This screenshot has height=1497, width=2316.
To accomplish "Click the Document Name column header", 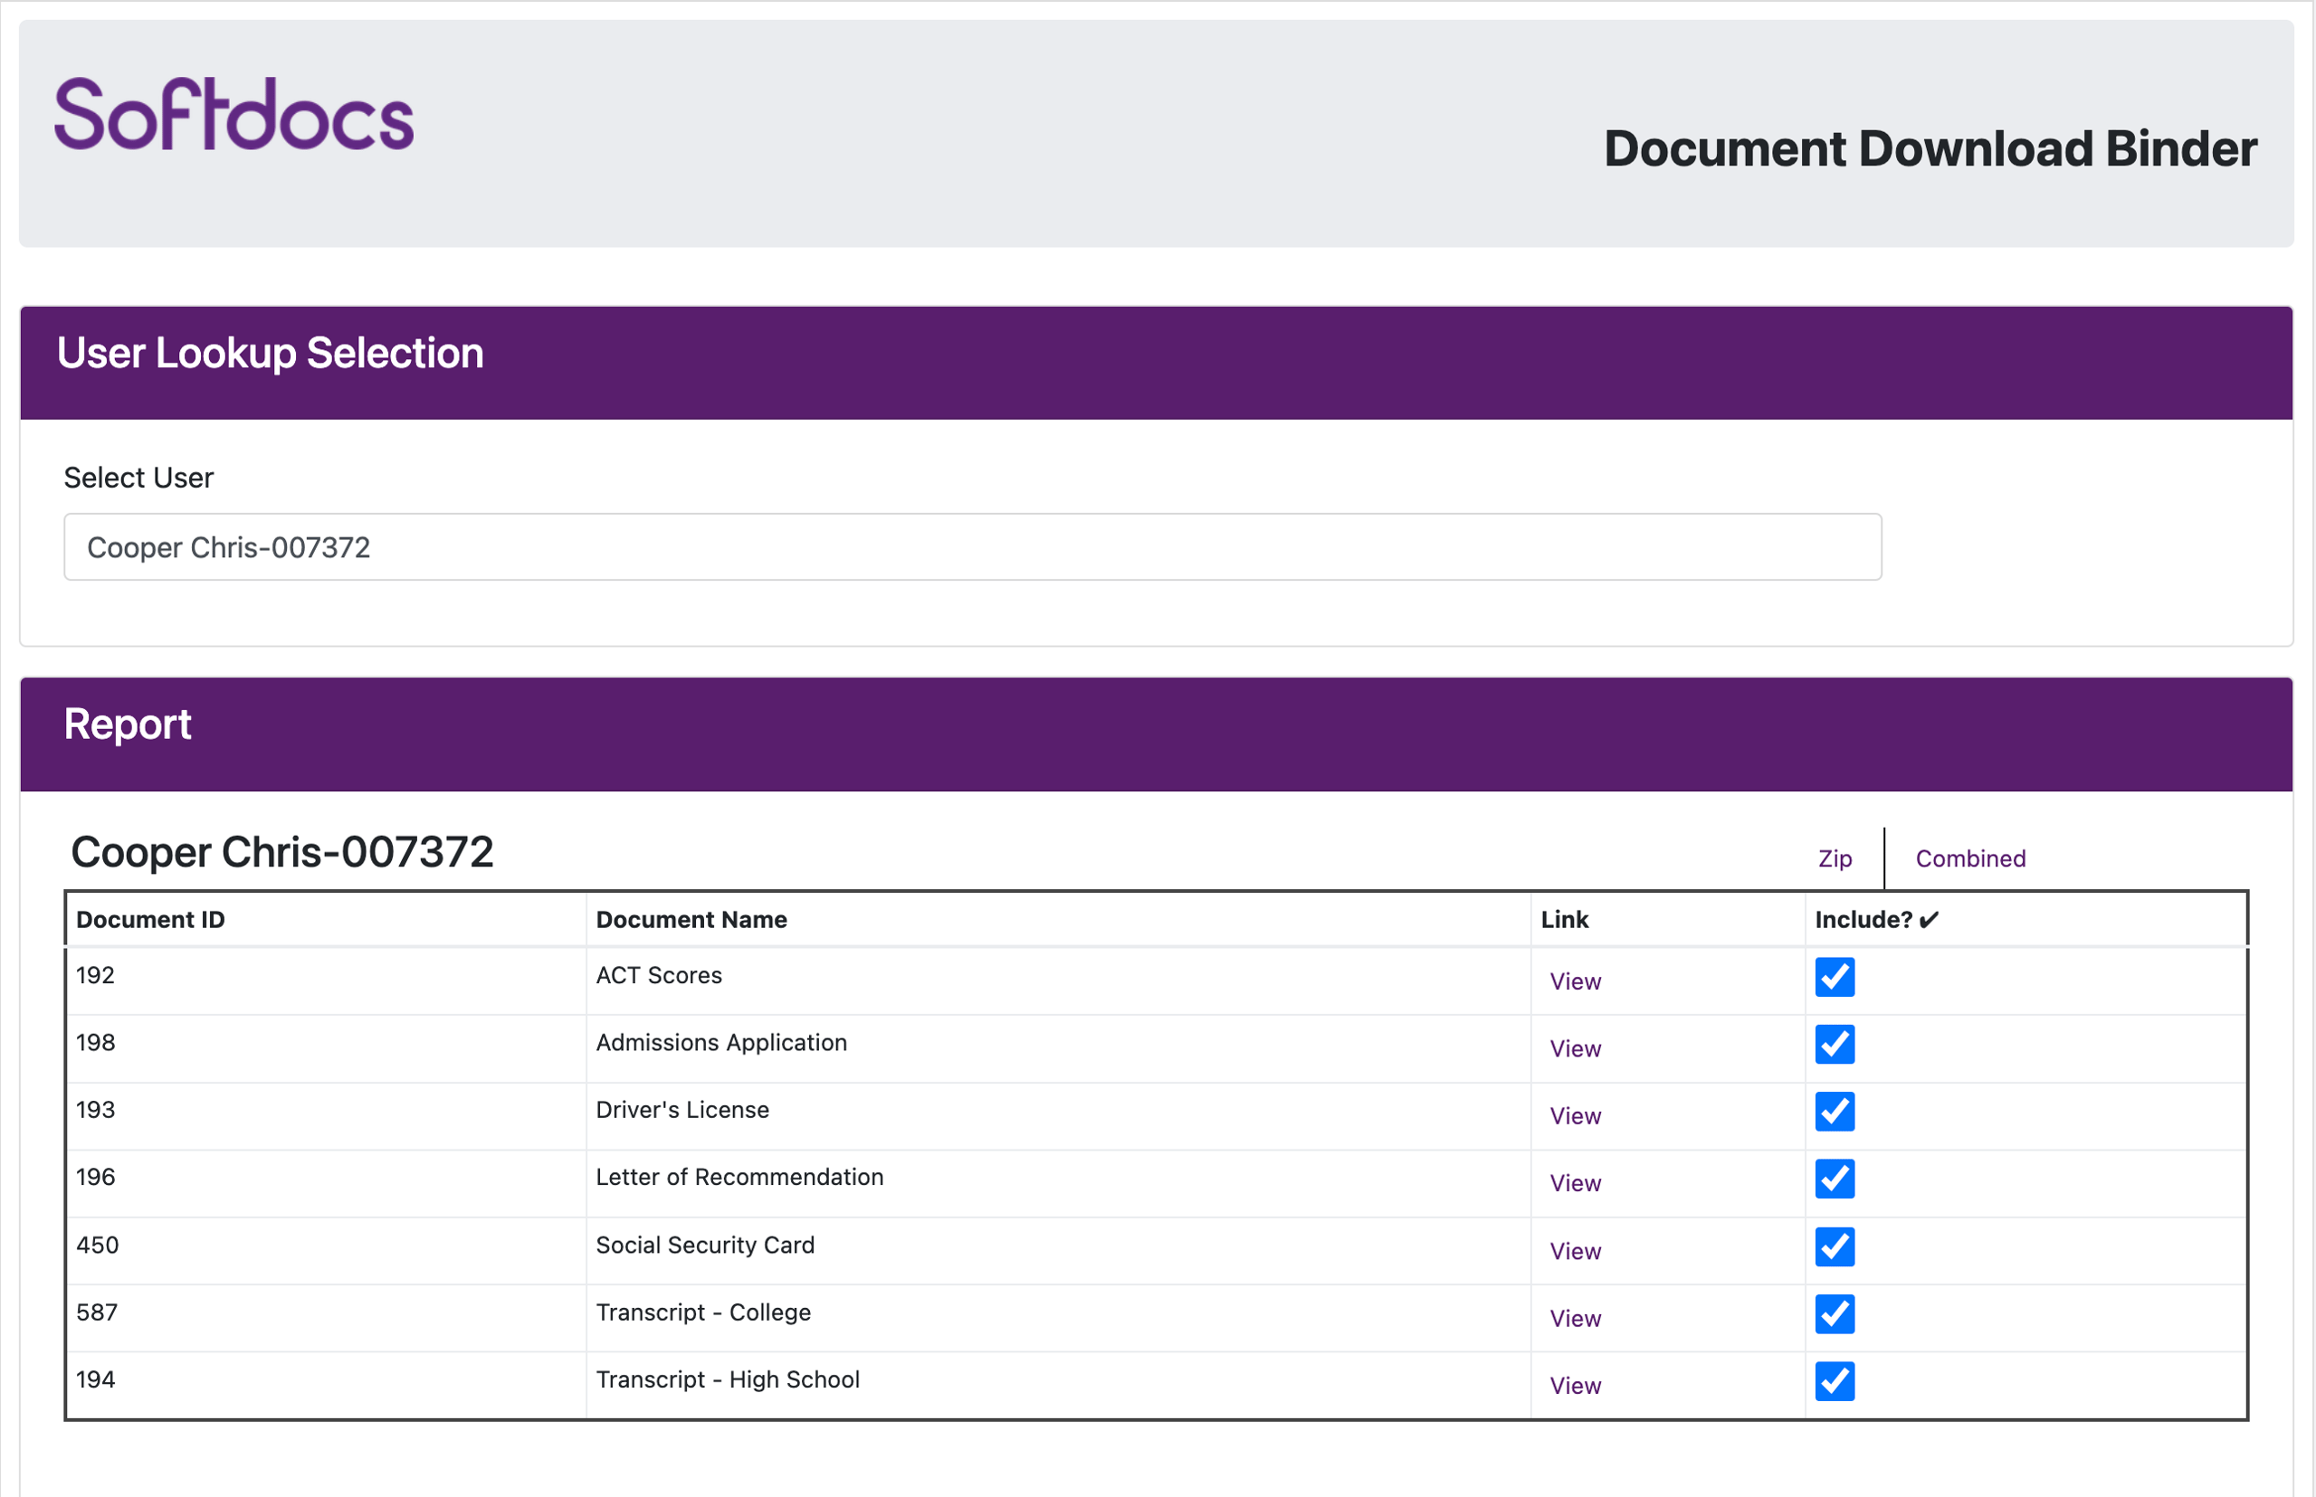I will click(1058, 920).
